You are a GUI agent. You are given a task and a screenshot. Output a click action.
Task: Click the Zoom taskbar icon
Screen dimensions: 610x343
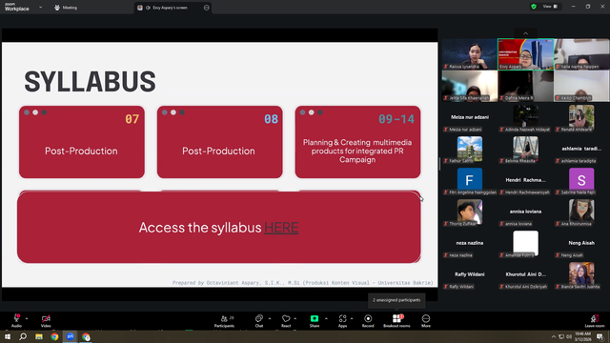(70, 336)
